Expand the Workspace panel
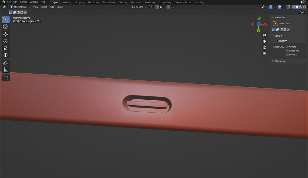 [x=280, y=61]
